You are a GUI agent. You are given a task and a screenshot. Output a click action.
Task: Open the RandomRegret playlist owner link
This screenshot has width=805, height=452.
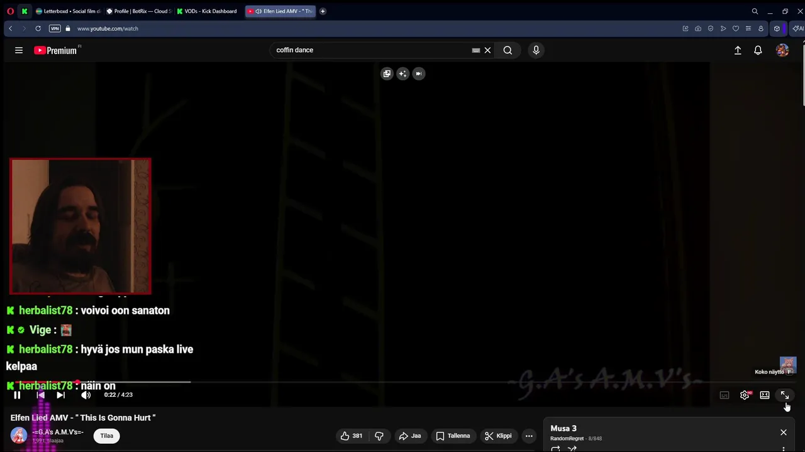coord(567,439)
